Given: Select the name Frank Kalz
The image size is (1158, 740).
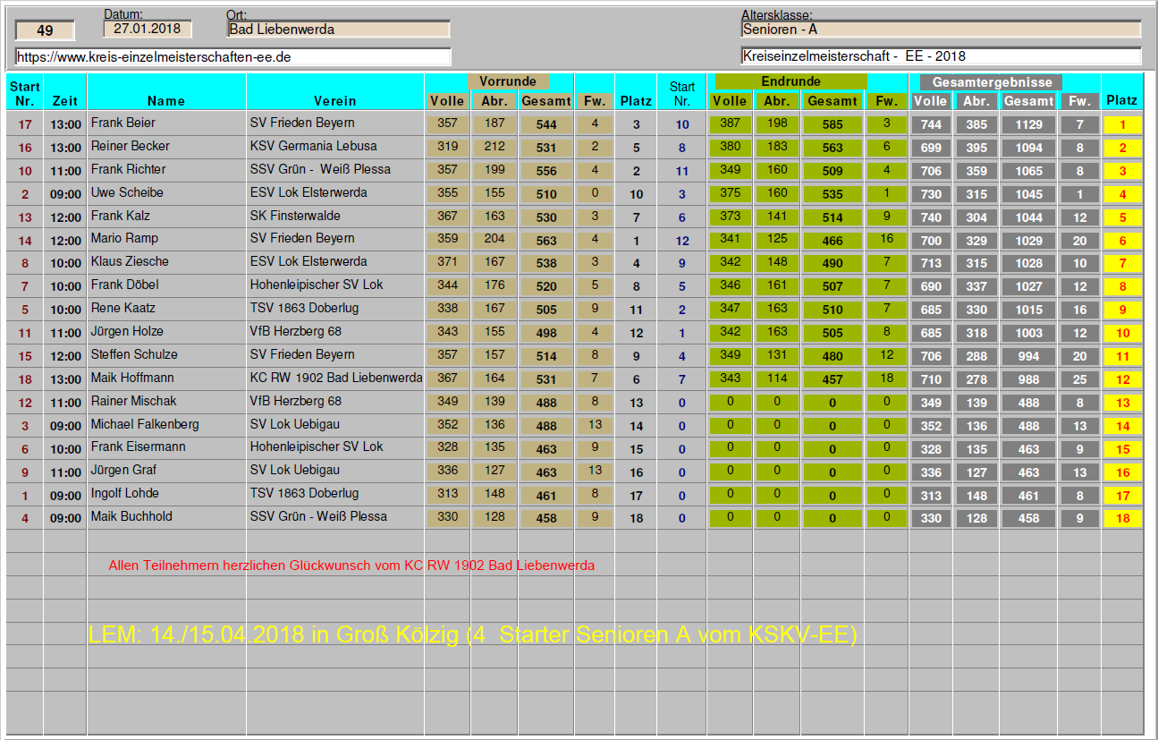Looking at the screenshot, I should [120, 216].
